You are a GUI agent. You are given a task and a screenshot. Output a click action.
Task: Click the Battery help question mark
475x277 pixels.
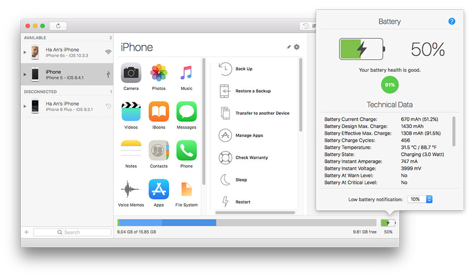[x=452, y=21]
